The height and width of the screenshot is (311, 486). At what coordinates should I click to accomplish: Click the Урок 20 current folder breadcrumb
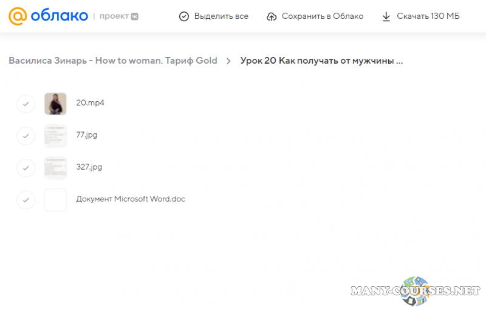tap(321, 61)
